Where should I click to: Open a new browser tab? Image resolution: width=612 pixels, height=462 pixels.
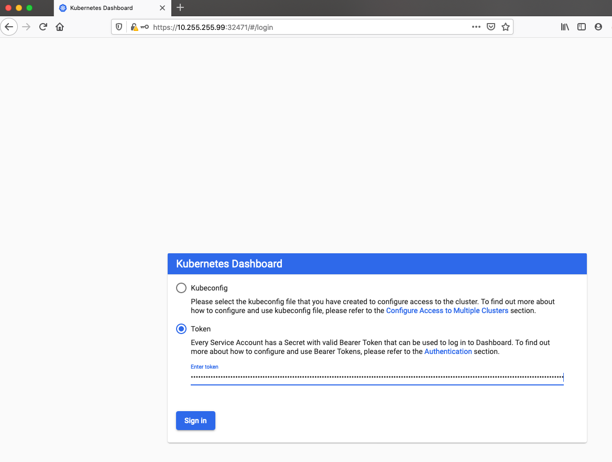(x=180, y=7)
